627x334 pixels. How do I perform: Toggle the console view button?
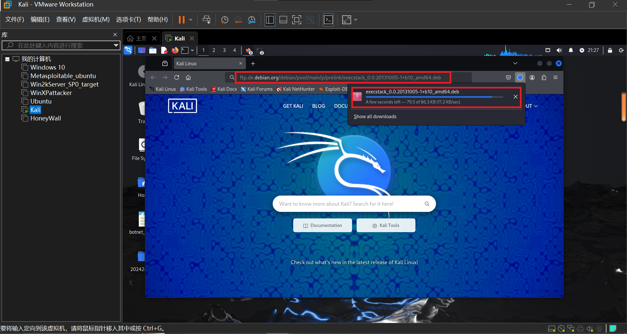click(x=328, y=20)
